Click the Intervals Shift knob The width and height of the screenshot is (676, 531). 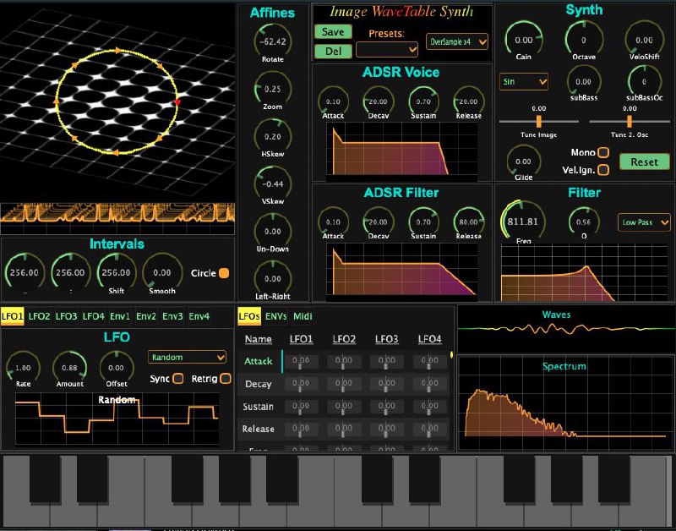coord(117,272)
